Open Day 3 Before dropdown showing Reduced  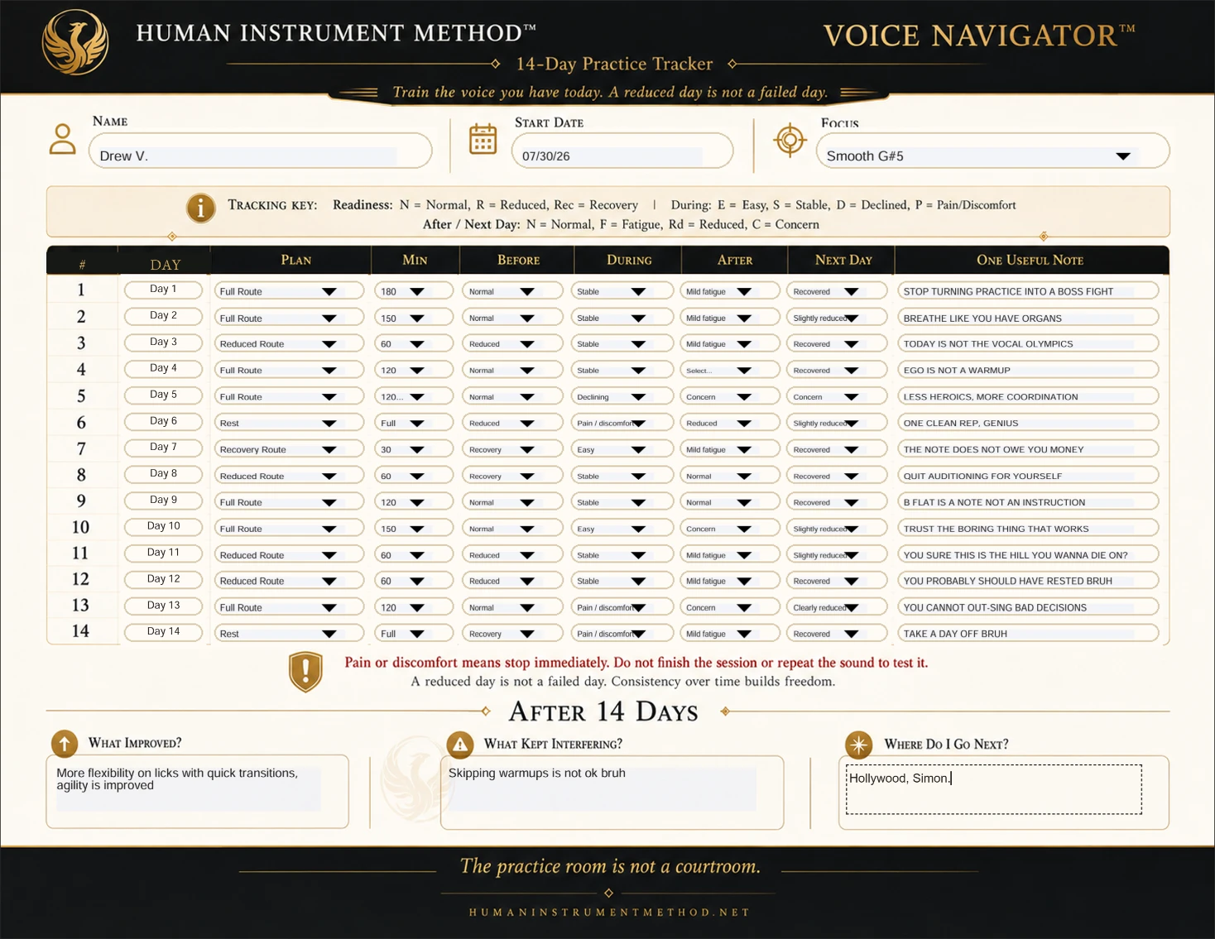511,344
